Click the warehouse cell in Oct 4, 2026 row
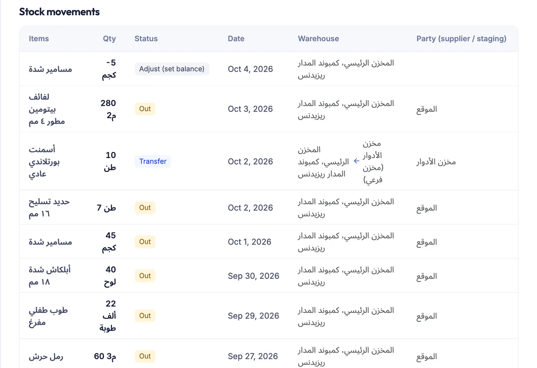 346,69
